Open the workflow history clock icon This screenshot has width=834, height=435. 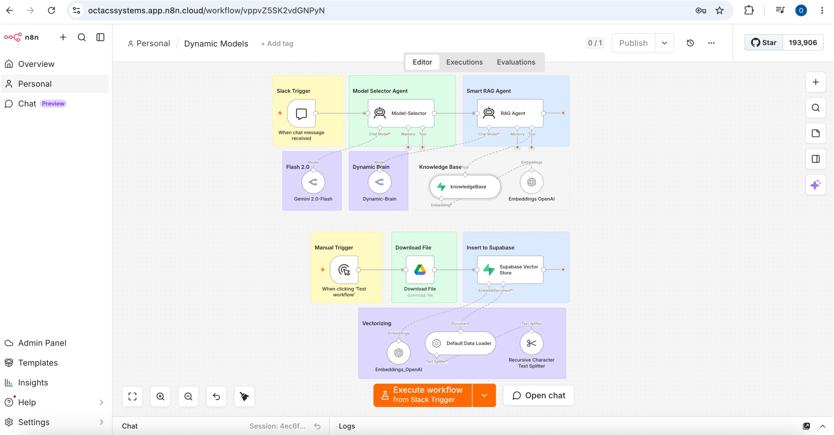pyautogui.click(x=690, y=43)
